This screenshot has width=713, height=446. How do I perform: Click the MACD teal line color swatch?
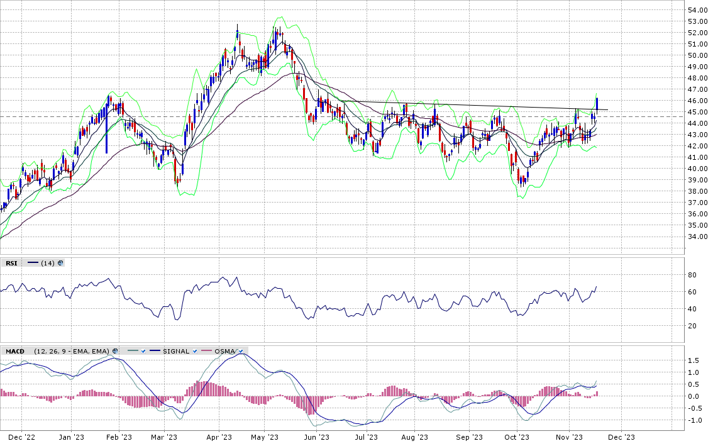click(x=132, y=351)
